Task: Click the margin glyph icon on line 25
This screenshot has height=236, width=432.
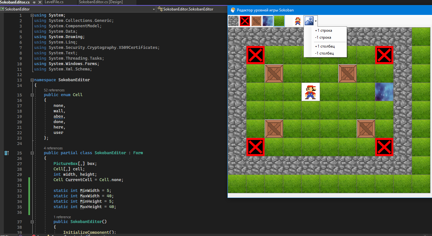Action: pos(6,153)
